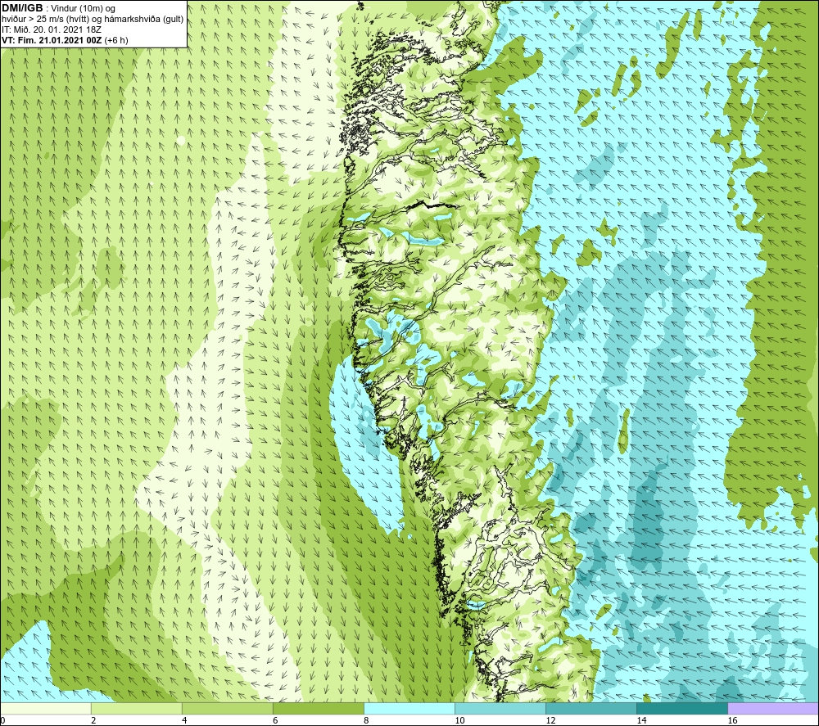Screen dimensions: 819x726
Task: Click the 'VT: Fim. 21.01.2021 00Z' line
Action: coord(65,40)
